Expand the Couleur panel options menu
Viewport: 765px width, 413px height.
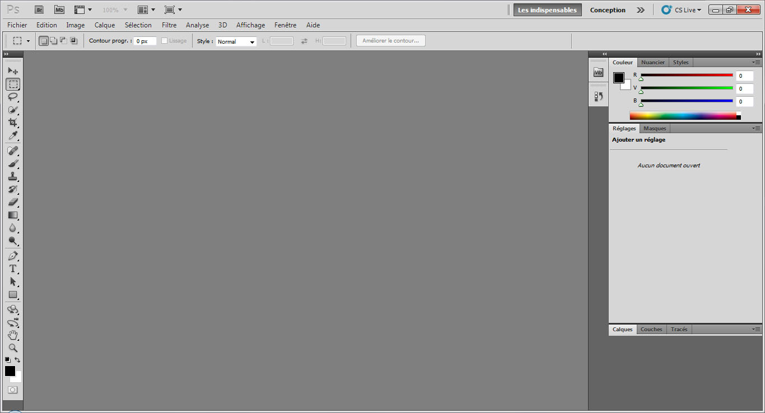click(x=756, y=62)
